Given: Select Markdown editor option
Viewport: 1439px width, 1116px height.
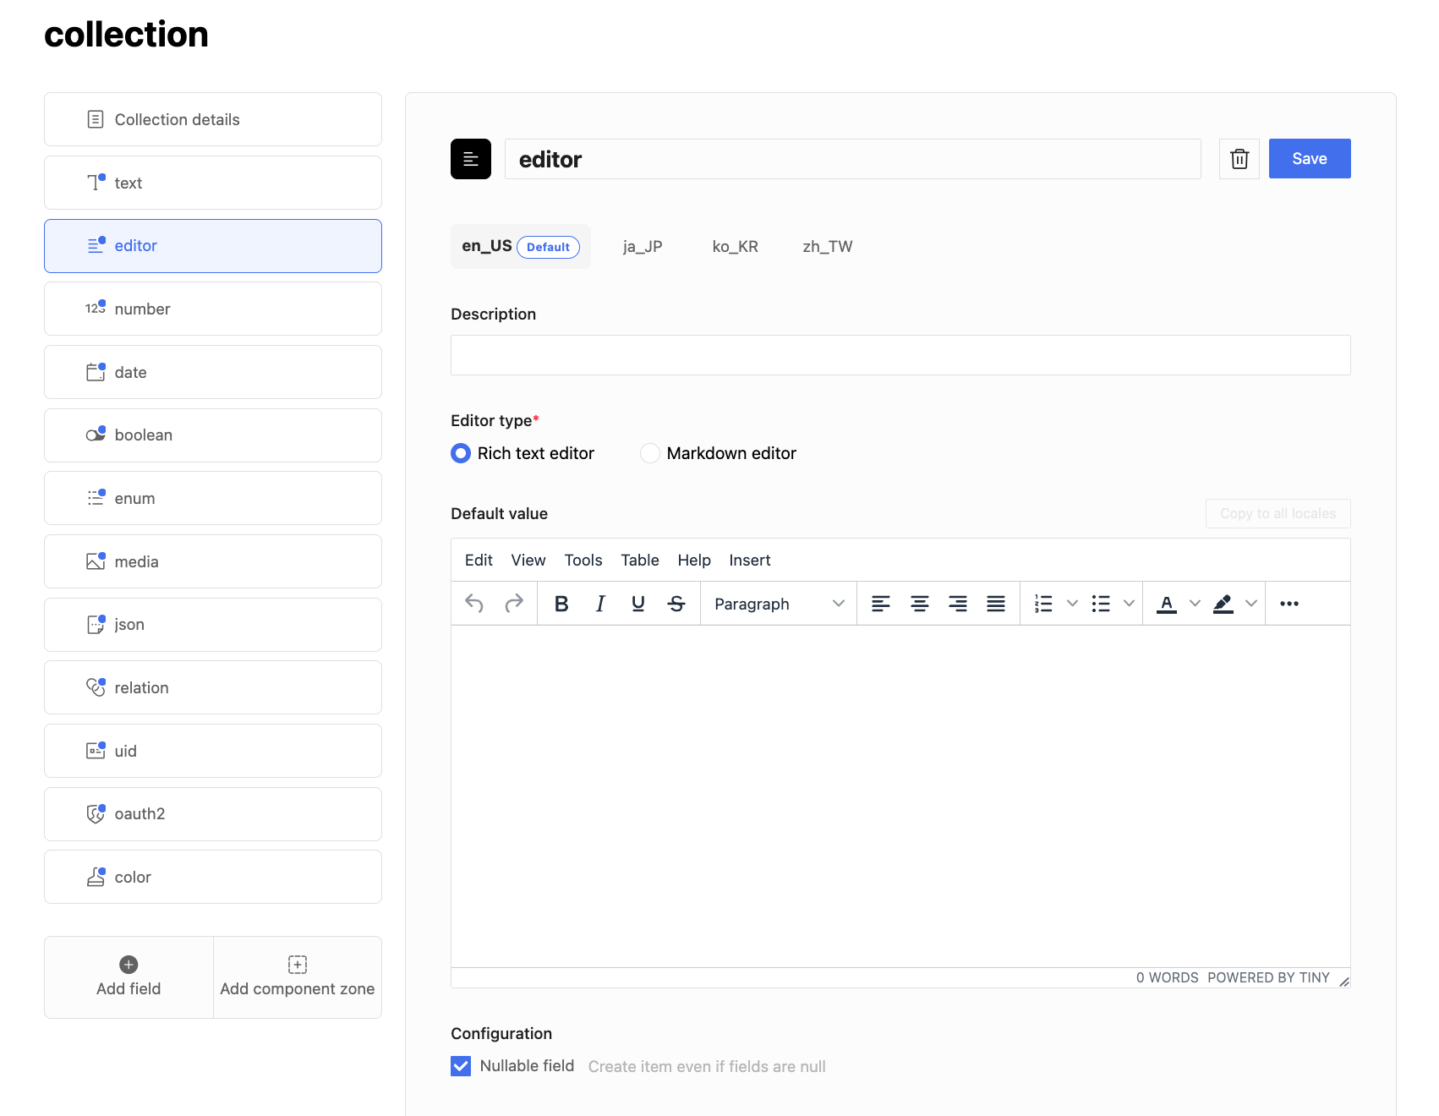Looking at the screenshot, I should tap(650, 453).
